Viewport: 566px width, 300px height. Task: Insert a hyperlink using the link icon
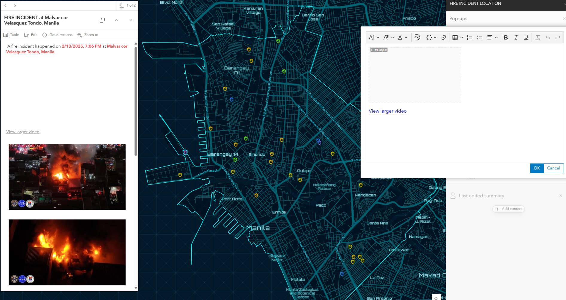pyautogui.click(x=444, y=37)
